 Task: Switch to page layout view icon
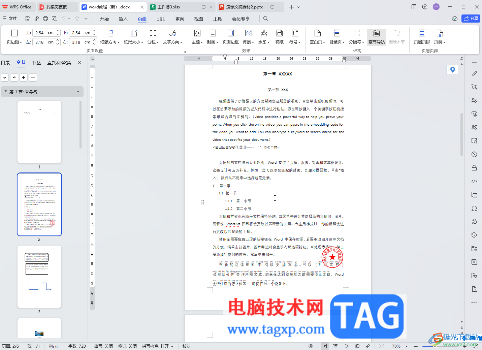324,346
